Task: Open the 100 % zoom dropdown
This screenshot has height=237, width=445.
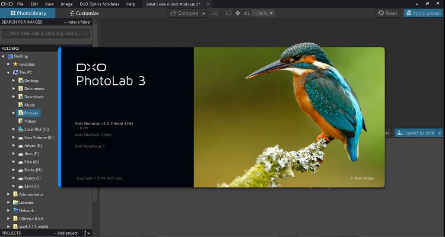Action: pyautogui.click(x=263, y=13)
